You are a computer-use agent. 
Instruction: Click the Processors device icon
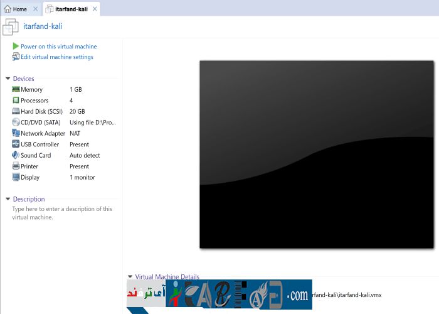point(16,100)
